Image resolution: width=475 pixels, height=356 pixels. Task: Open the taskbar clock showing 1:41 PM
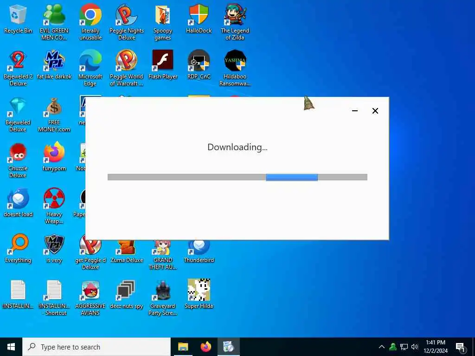click(436, 347)
